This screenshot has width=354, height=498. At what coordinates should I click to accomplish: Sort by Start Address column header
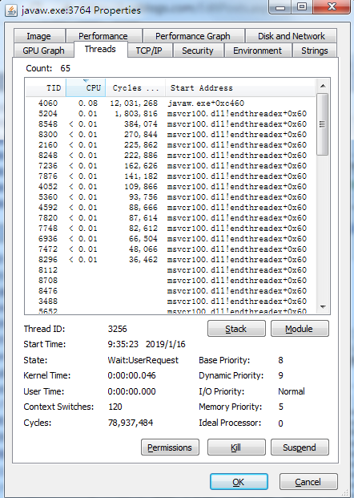(240, 87)
